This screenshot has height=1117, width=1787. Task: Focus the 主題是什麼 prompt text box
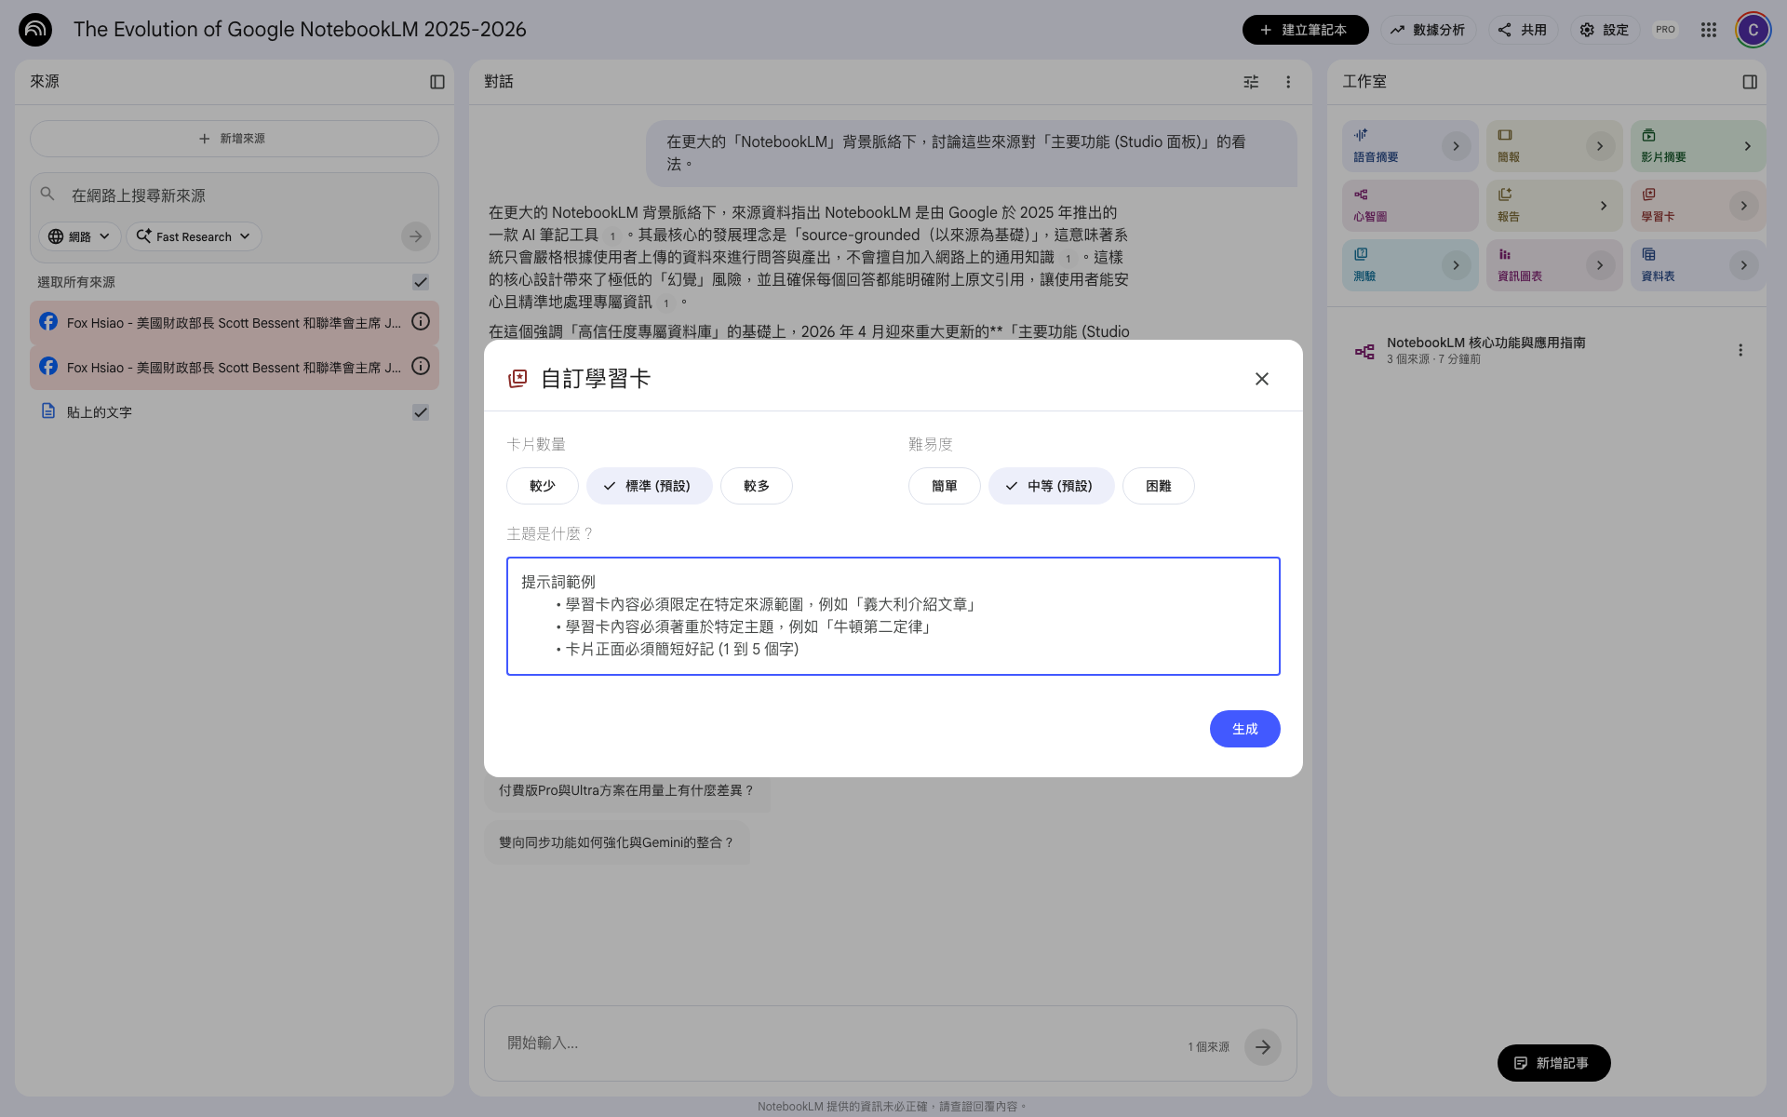(893, 616)
